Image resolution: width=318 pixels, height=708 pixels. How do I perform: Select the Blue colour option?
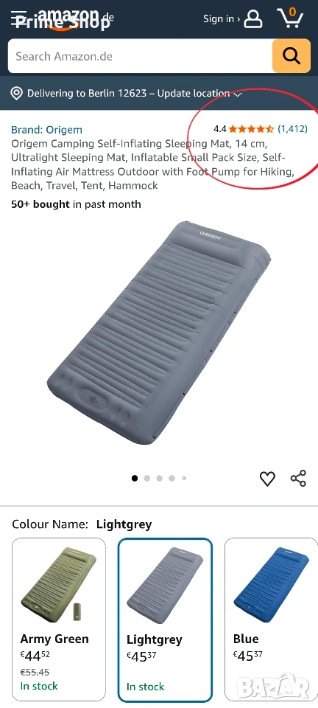271,619
